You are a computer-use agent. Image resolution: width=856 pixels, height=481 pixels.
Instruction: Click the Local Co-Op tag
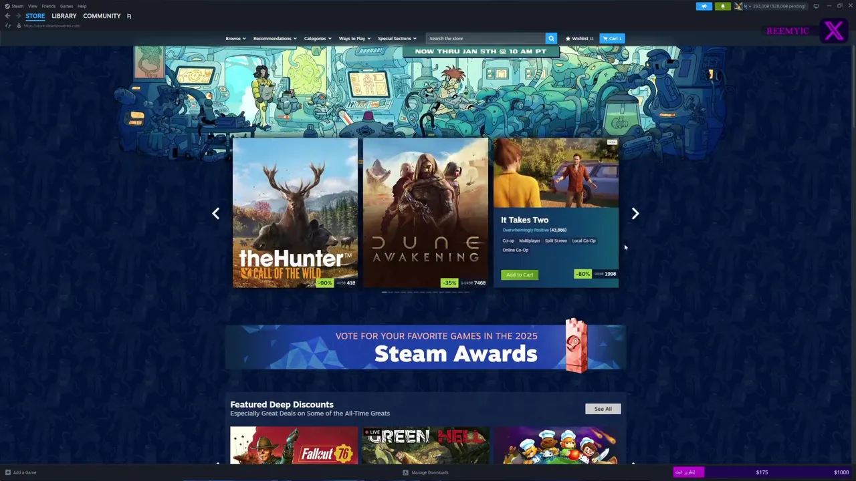tap(583, 240)
